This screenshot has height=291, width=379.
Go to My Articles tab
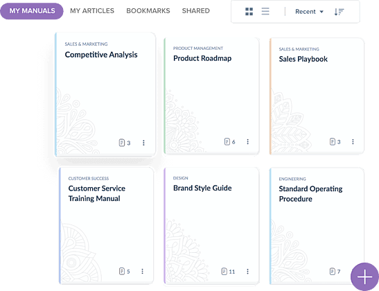[x=92, y=11]
